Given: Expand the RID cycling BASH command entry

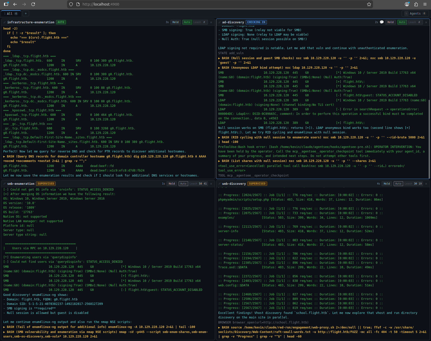Looking at the screenshot, I should (x=321, y=140).
